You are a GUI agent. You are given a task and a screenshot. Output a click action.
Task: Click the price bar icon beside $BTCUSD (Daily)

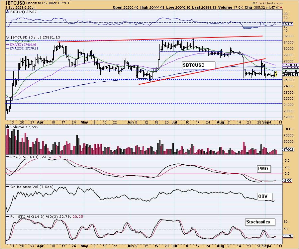pos(8,37)
